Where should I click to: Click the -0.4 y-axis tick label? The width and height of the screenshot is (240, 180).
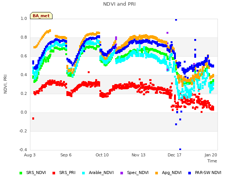(23, 150)
